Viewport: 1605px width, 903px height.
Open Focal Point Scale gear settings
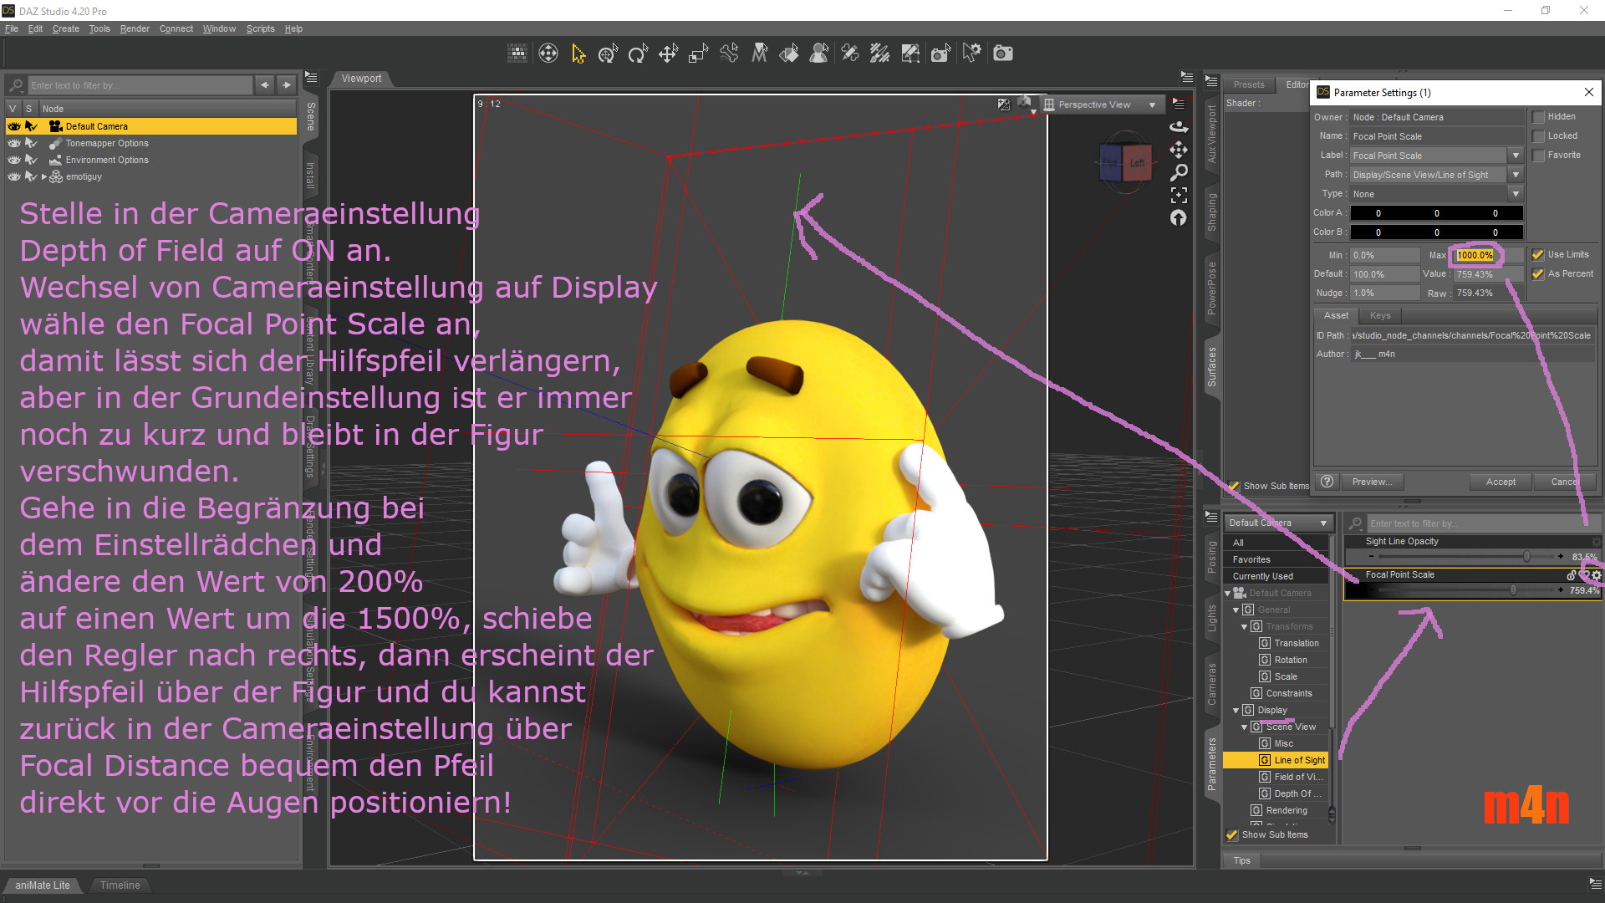1597,575
